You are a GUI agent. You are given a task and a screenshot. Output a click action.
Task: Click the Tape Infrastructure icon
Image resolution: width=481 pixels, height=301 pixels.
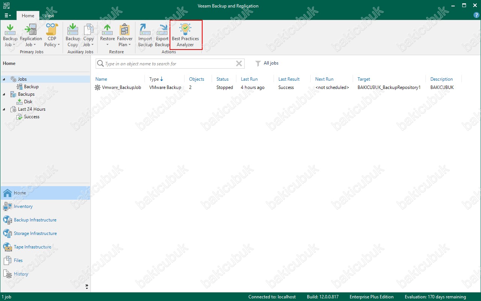[x=8, y=247]
